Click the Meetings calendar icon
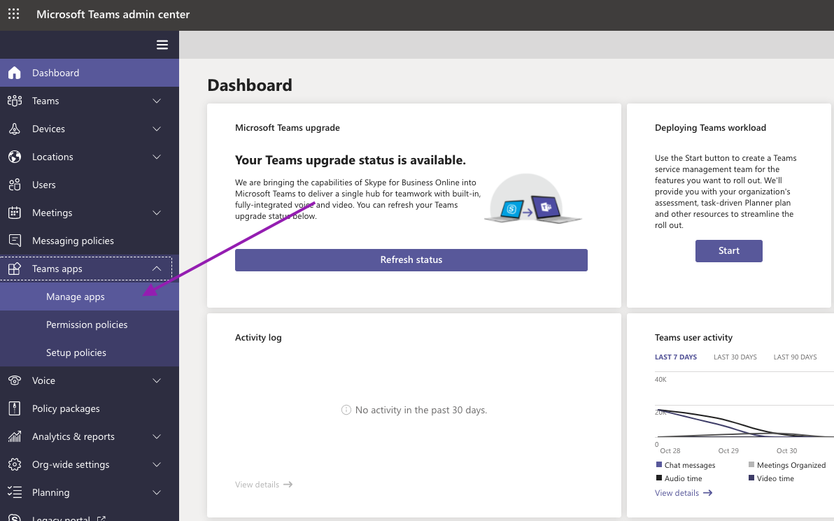Viewport: 834px width, 521px height. [x=15, y=213]
